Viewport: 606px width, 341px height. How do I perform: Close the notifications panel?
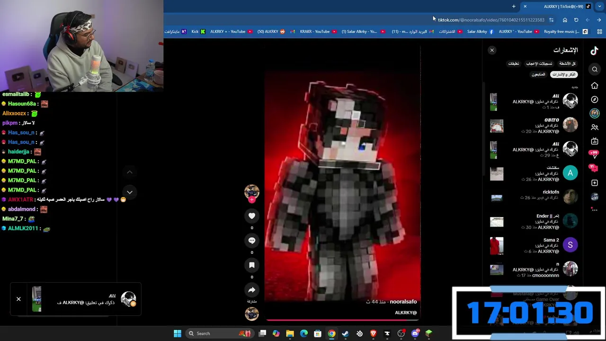point(492,50)
